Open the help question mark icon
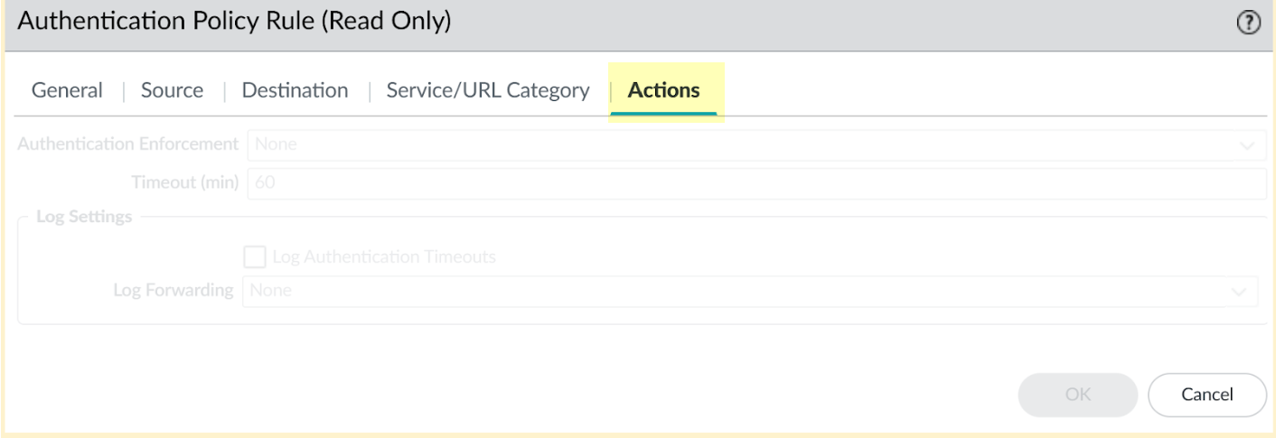This screenshot has width=1276, height=438. click(1249, 23)
